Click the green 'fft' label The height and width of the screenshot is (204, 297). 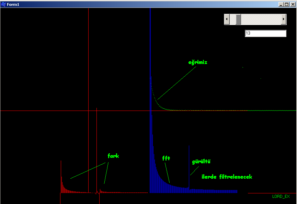166,158
